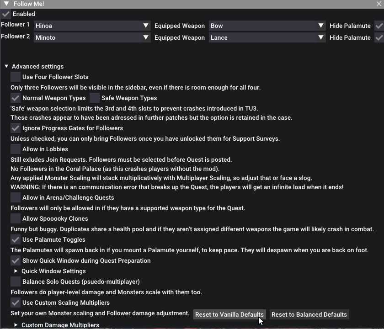
Task: Enable Allow Spoooky Clones
Action: tap(16, 218)
